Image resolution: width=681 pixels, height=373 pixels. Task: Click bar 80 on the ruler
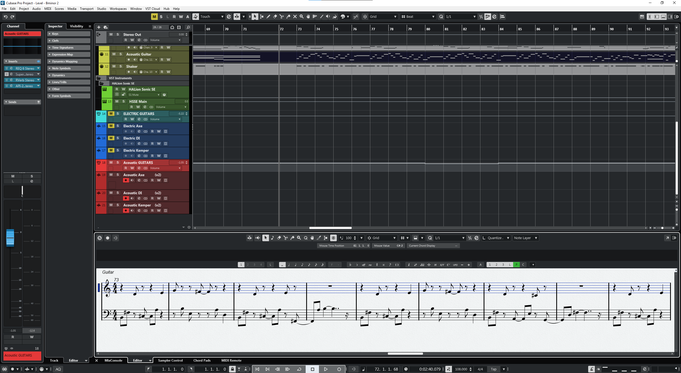click(x=428, y=29)
